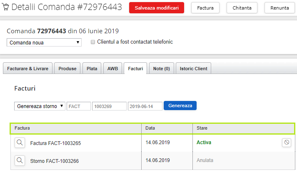Show the Note (0) tab
Viewport: 297px width, 172px height.
pyautogui.click(x=161, y=69)
